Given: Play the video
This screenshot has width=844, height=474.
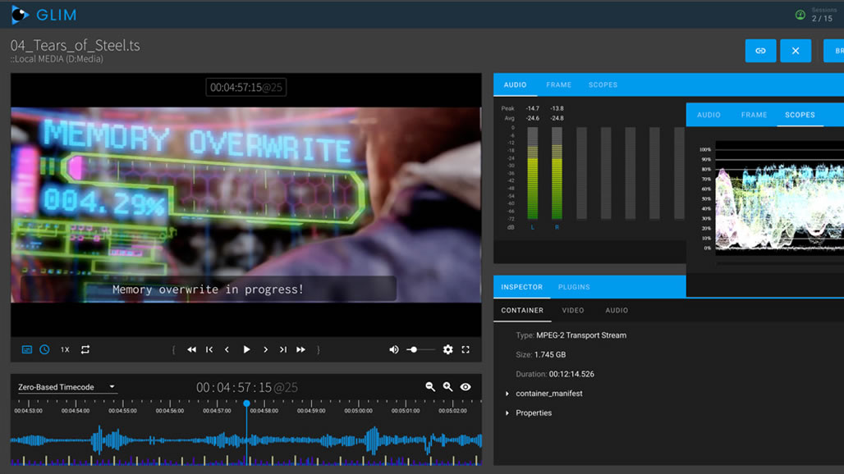Looking at the screenshot, I should (246, 350).
